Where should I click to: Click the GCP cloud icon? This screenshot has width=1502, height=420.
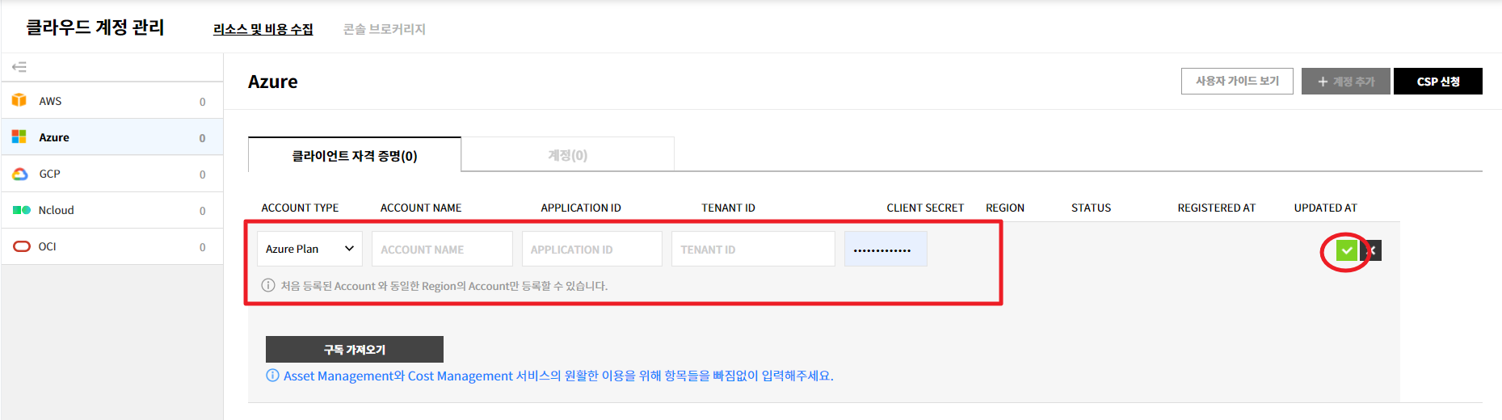(20, 174)
